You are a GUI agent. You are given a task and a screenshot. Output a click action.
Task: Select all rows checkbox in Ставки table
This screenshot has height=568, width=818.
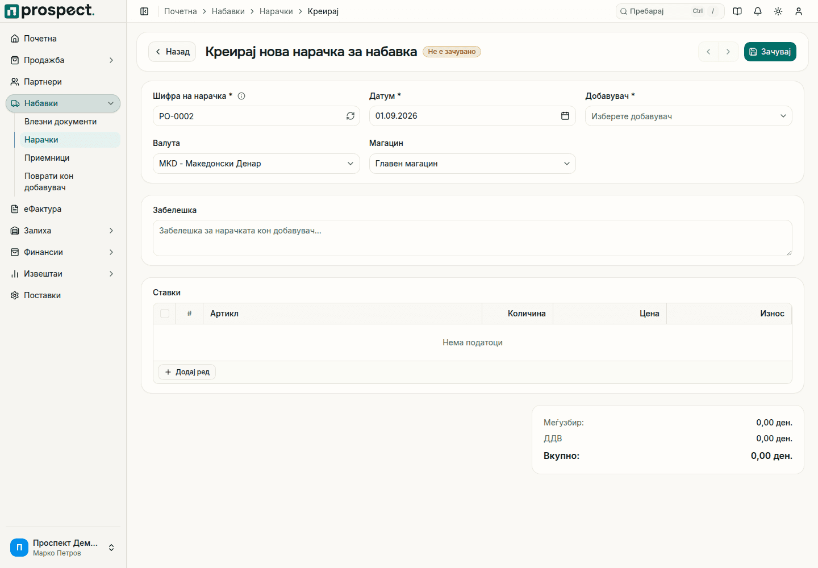point(165,314)
